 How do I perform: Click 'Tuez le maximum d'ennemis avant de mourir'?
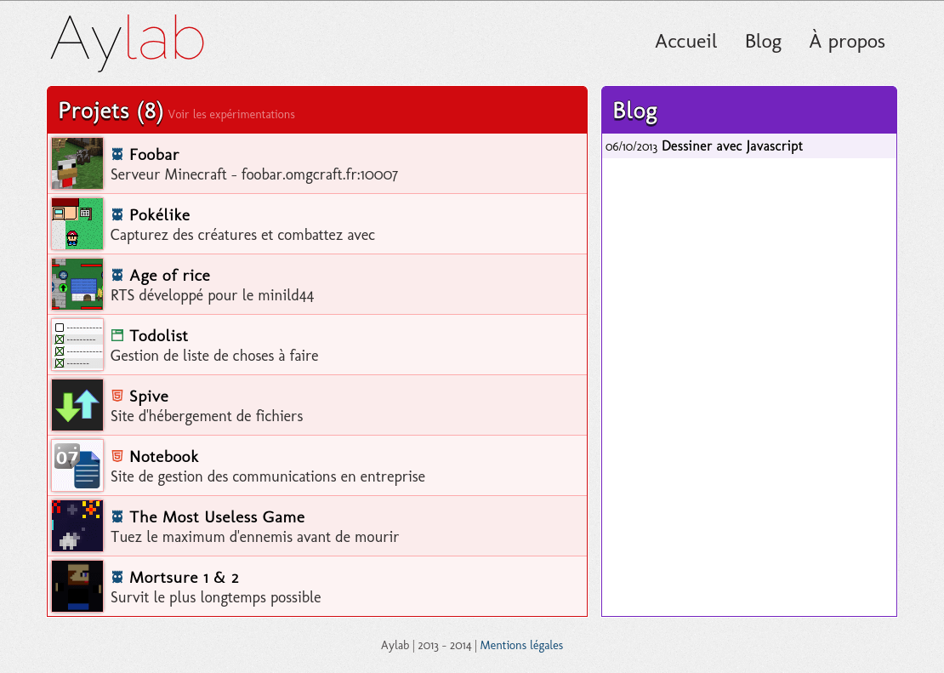click(254, 537)
